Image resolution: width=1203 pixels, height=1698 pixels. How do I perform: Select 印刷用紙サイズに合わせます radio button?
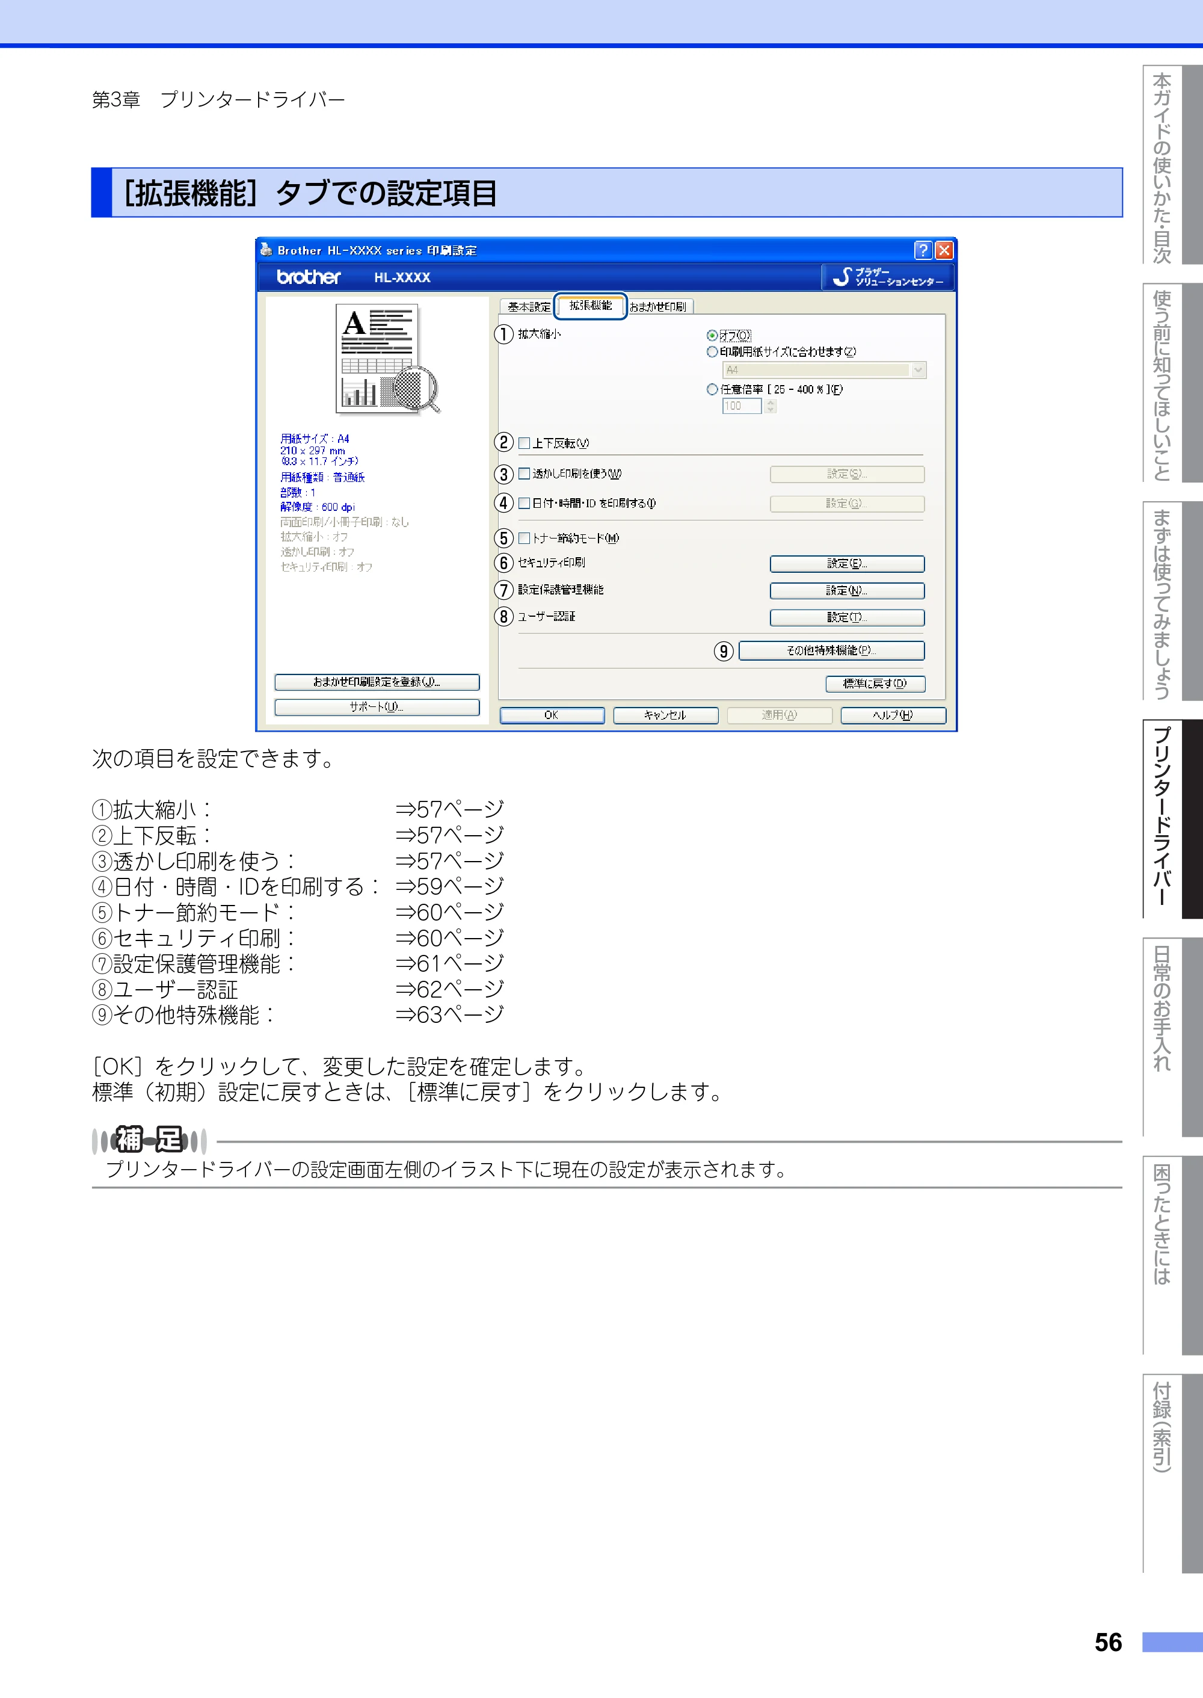(712, 352)
